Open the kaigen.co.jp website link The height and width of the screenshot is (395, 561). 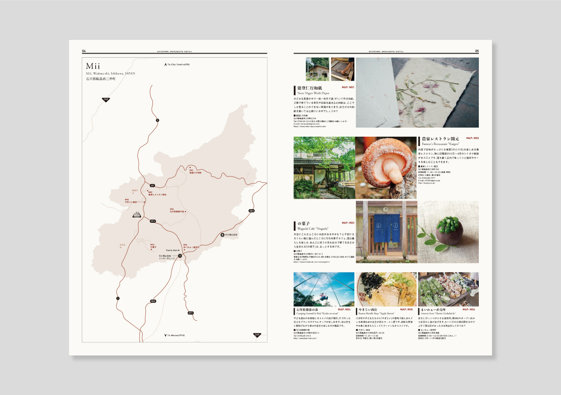(427, 183)
